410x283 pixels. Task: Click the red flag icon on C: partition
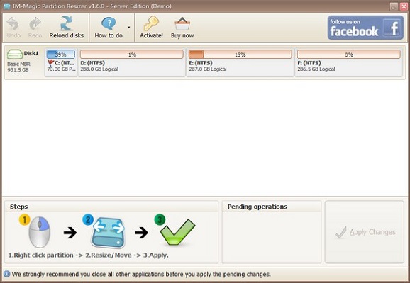51,63
